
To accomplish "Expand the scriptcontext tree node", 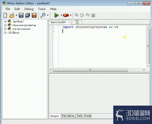I will pos(5,29).
